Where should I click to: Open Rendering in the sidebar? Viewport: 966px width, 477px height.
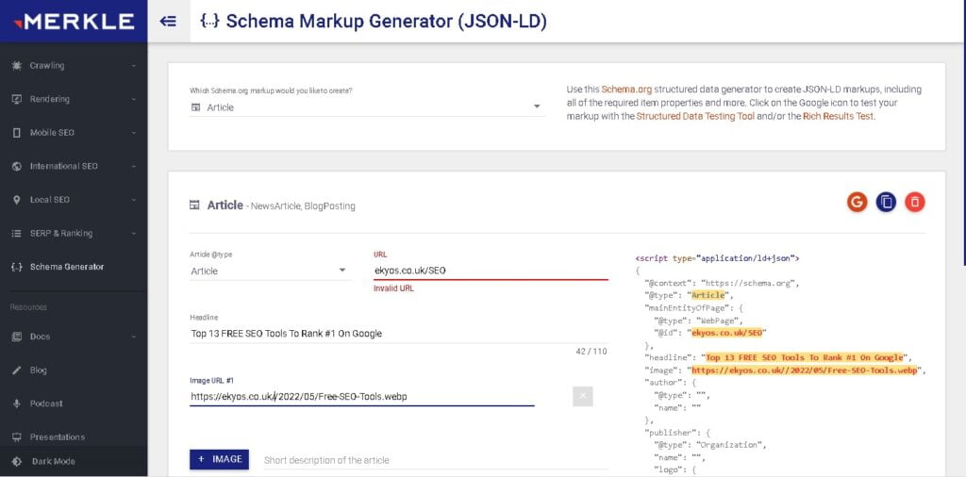tap(74, 99)
